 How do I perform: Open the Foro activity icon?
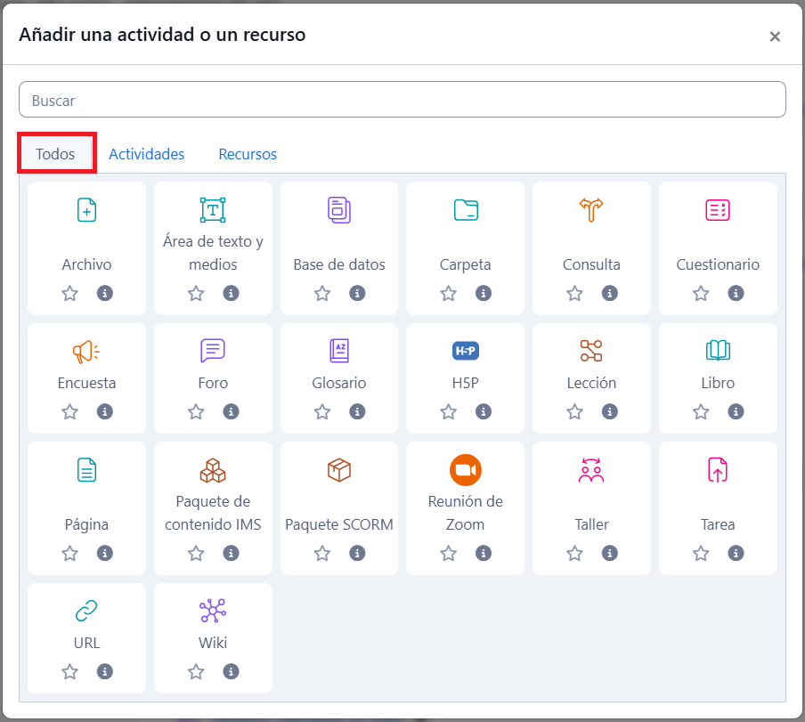click(213, 351)
